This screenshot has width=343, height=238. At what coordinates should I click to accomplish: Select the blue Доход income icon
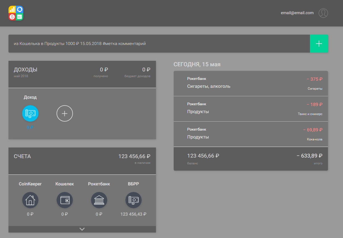30,113
